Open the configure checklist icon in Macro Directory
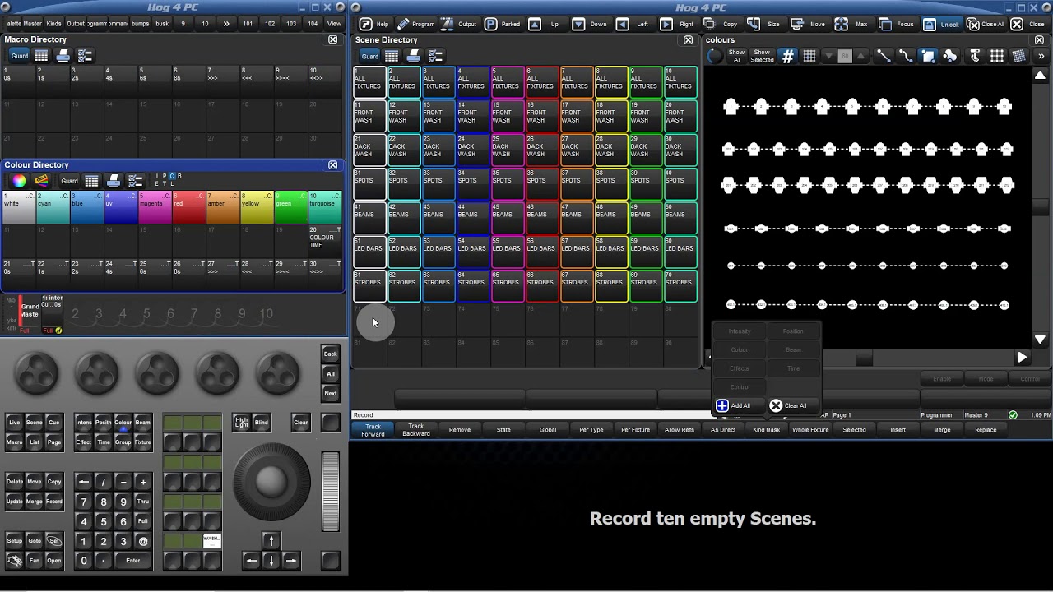Viewport: 1053px width, 592px height. pos(85,56)
